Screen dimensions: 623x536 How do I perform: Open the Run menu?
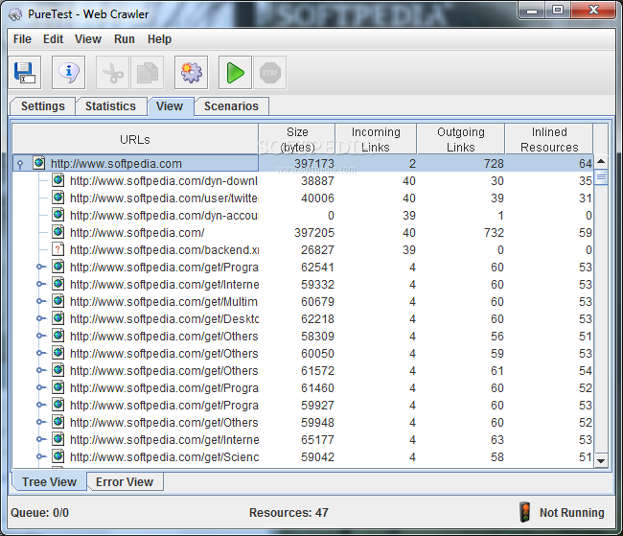pos(125,39)
